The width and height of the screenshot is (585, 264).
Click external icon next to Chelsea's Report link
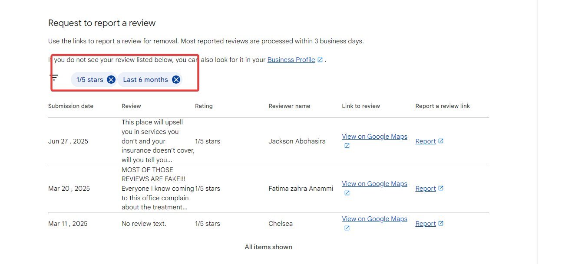click(x=441, y=223)
